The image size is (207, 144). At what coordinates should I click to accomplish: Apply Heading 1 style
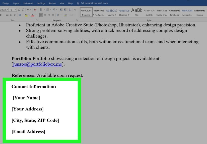pyautogui.click(x=111, y=13)
